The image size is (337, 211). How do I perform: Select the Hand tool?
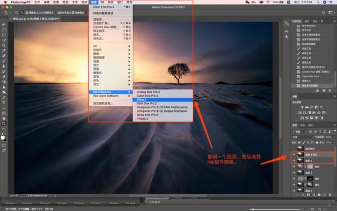click(x=4, y=118)
